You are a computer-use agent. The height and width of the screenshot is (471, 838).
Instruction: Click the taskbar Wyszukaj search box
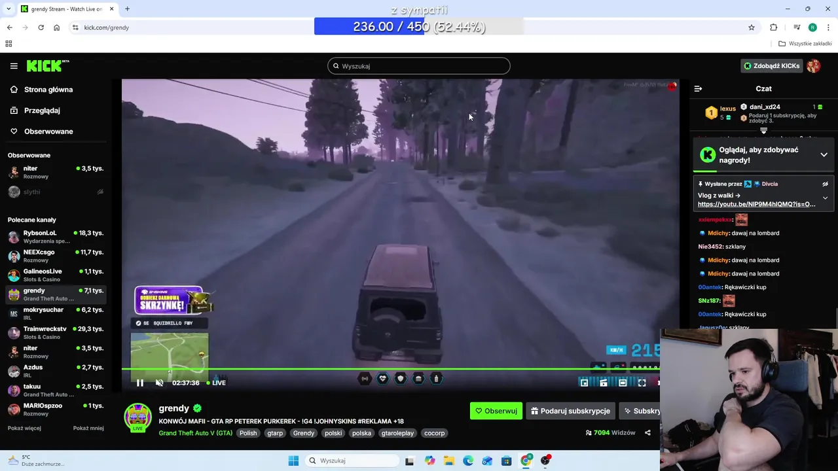(352, 461)
